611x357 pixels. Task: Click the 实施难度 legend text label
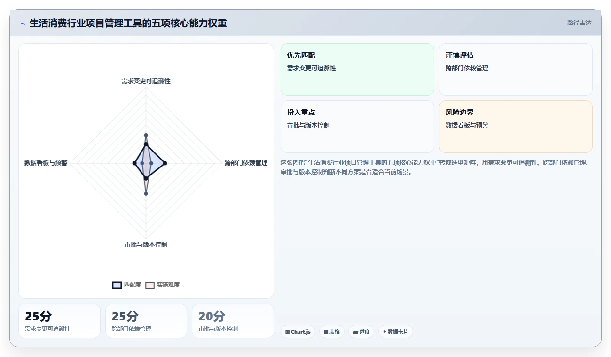click(168, 285)
